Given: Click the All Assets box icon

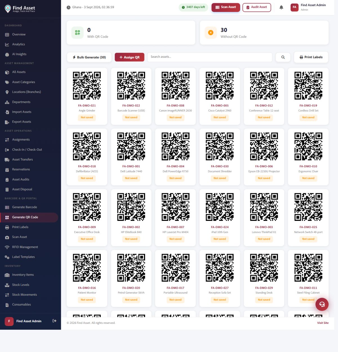Looking at the screenshot, I should (x=7, y=72).
